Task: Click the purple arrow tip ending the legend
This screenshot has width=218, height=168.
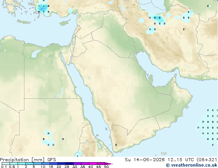Action: point(109,164)
